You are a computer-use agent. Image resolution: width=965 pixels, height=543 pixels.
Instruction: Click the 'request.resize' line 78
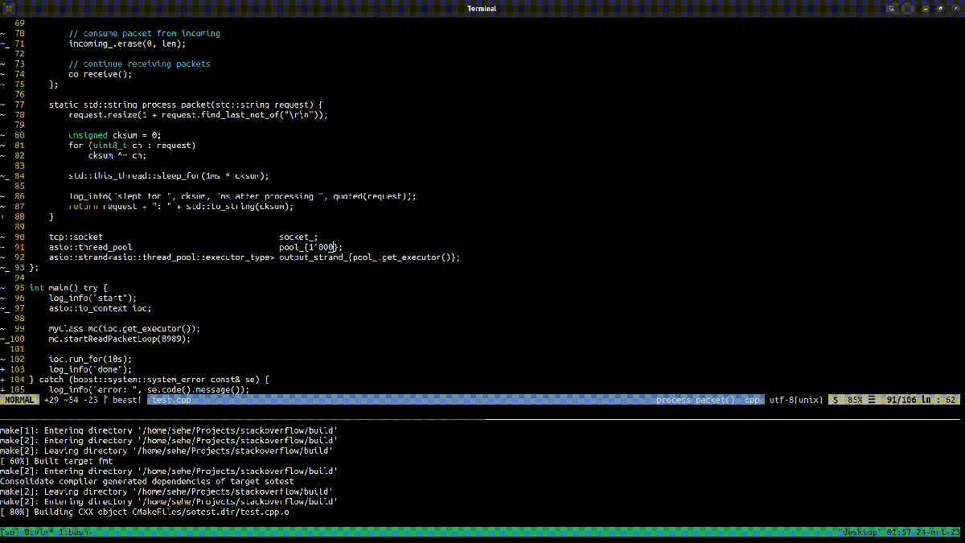point(198,115)
